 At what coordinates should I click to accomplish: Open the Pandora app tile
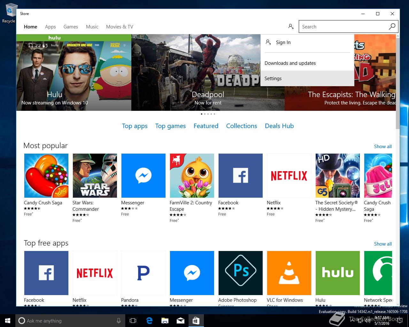(143, 273)
